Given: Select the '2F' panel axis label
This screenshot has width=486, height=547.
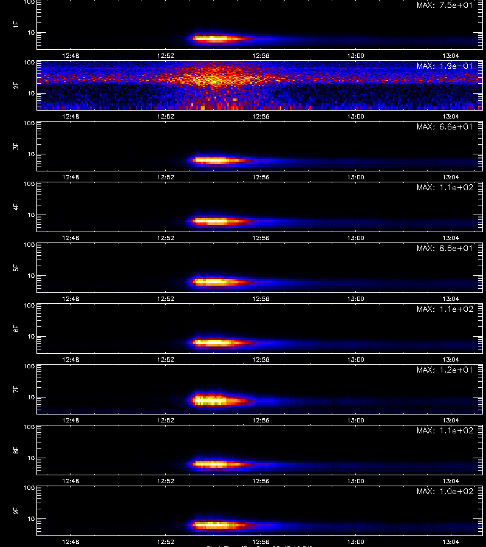Looking at the screenshot, I should click(x=16, y=85).
